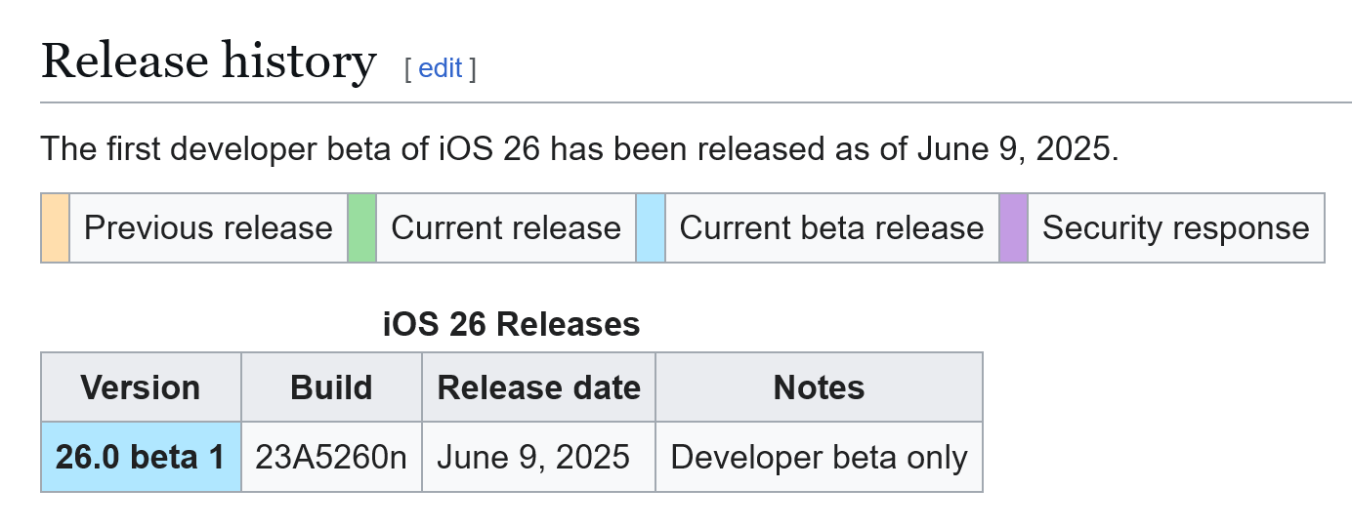Click the light blue Current beta swatch
This screenshot has height=529, width=1352.
(651, 227)
